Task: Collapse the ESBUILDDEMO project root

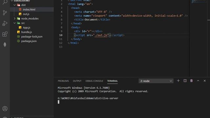Action: (12, 1)
